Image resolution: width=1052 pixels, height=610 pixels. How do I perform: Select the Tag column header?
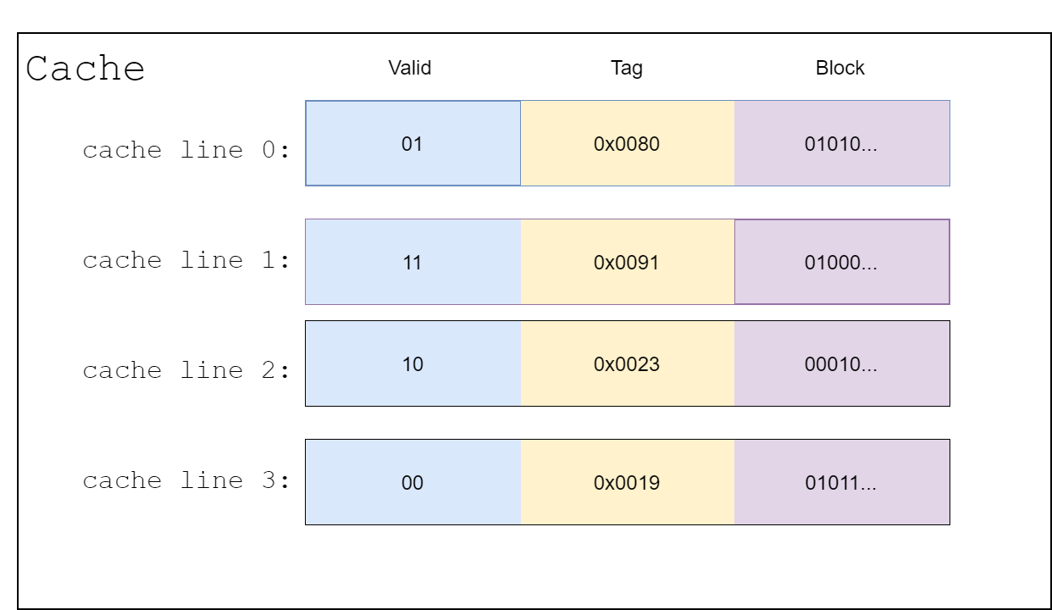(x=627, y=69)
